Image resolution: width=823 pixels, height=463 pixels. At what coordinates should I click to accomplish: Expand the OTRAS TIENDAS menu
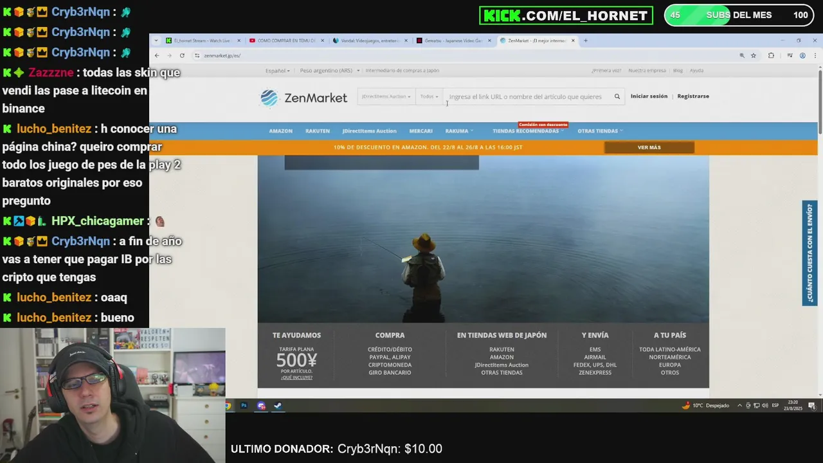(x=600, y=131)
